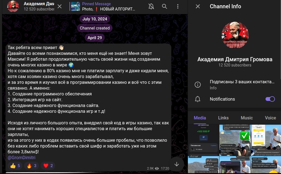Click the Notifications label
The height and width of the screenshot is (174, 281).
[222, 99]
